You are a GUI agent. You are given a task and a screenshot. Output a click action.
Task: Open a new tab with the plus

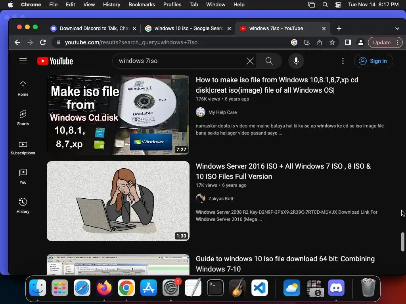339,28
